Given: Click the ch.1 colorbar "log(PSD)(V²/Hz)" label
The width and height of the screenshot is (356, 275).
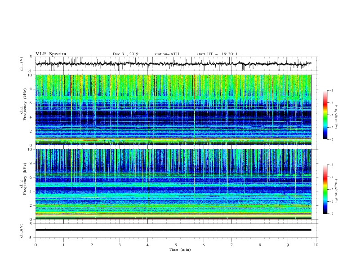Looking at the screenshot, I should [x=337, y=117].
